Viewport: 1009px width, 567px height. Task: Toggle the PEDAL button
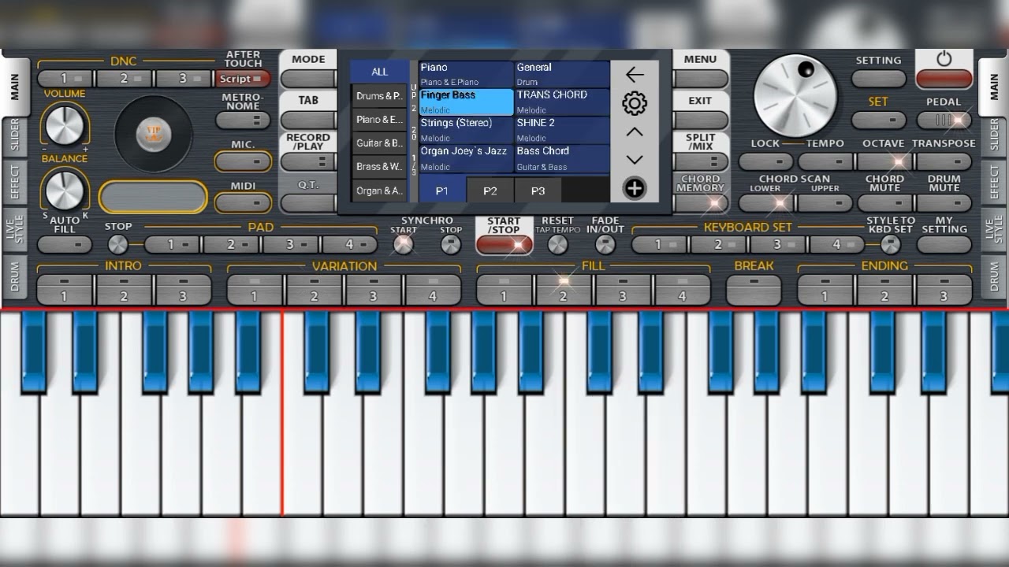(944, 120)
